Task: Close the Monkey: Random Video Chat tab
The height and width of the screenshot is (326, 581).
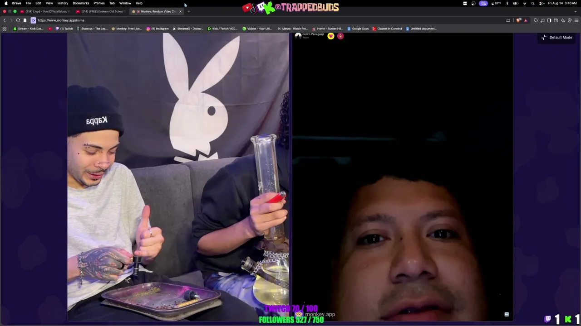Action: (x=180, y=11)
